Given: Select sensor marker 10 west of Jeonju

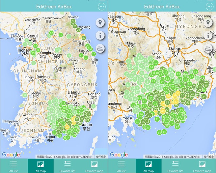Looking at the screenshot, I should coord(25,95).
